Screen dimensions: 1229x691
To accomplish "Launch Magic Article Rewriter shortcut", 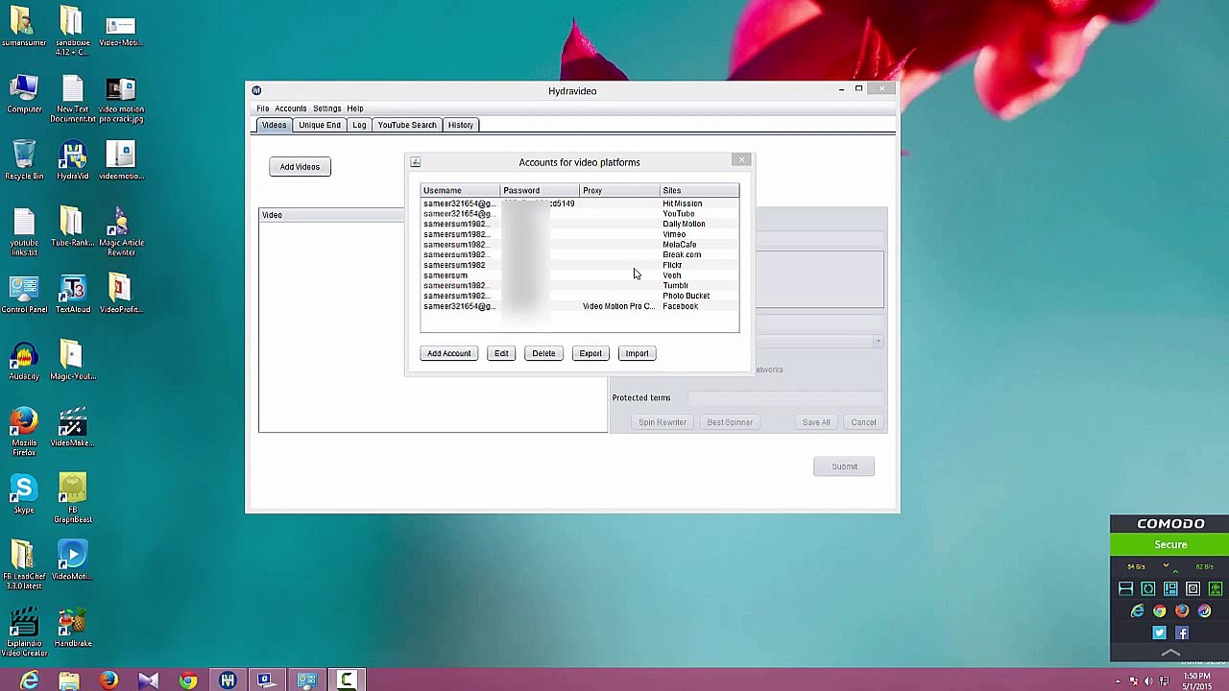I will coord(121,231).
